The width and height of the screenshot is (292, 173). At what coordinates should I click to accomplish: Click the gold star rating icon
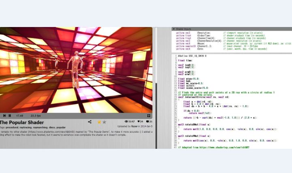tap(99, 122)
